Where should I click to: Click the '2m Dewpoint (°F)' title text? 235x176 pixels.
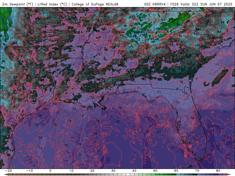[x=18, y=4]
